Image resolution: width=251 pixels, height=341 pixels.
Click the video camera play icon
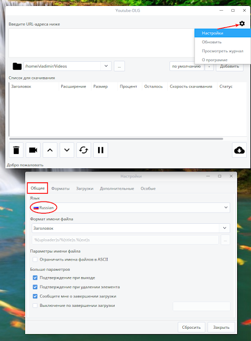[33, 150]
